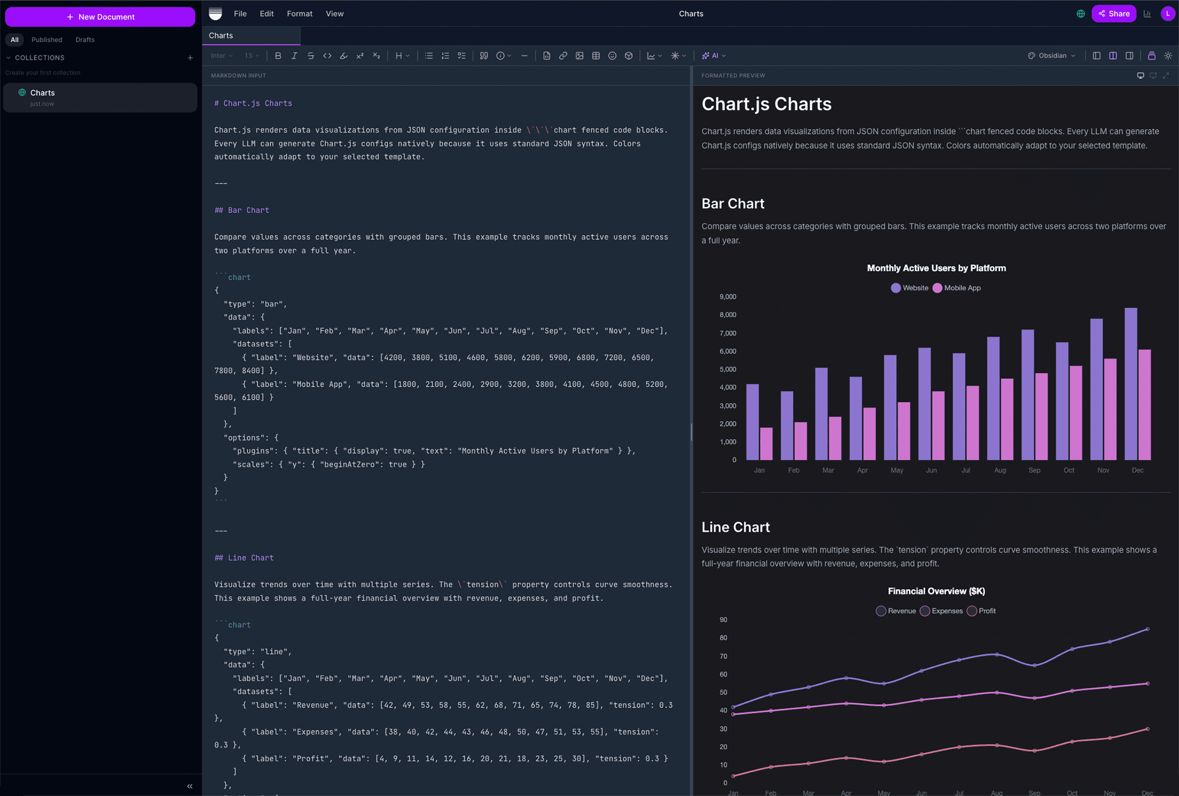Insert a hyperlink with link icon
The height and width of the screenshot is (796, 1179).
click(563, 56)
